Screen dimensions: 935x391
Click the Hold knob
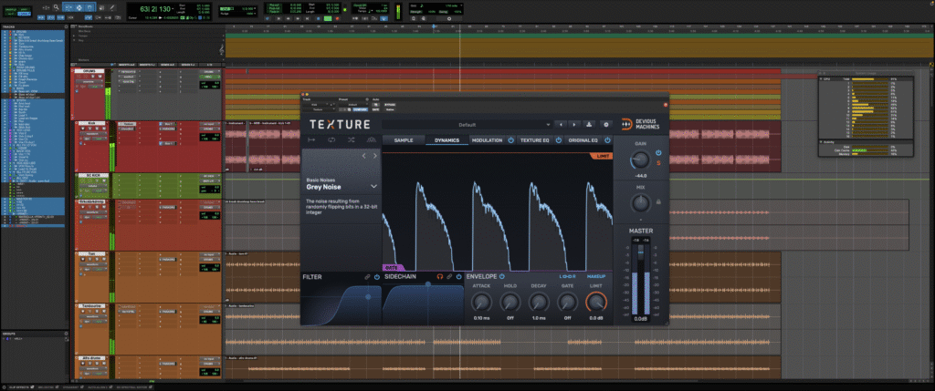click(510, 303)
